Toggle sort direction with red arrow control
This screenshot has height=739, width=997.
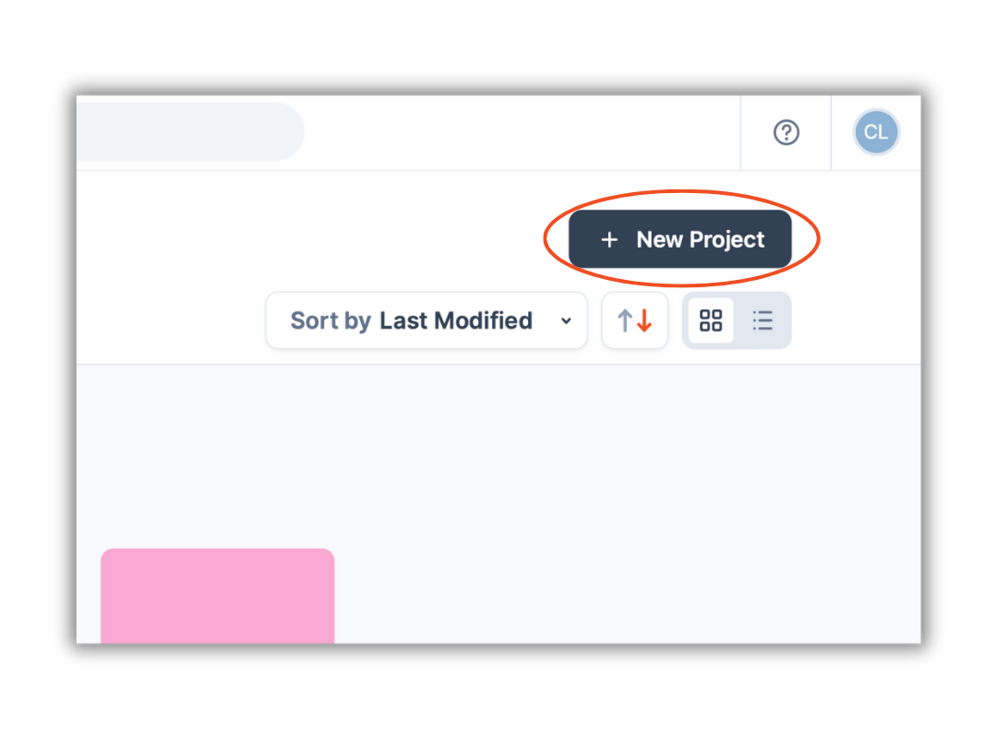click(634, 321)
